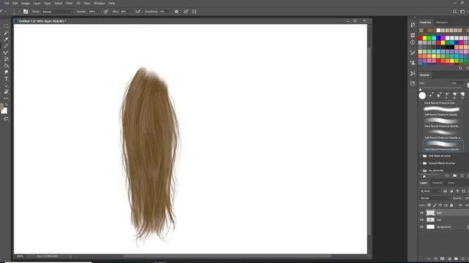The width and height of the screenshot is (469, 263).
Task: Lock all padlock icon
Action: coord(451,205)
